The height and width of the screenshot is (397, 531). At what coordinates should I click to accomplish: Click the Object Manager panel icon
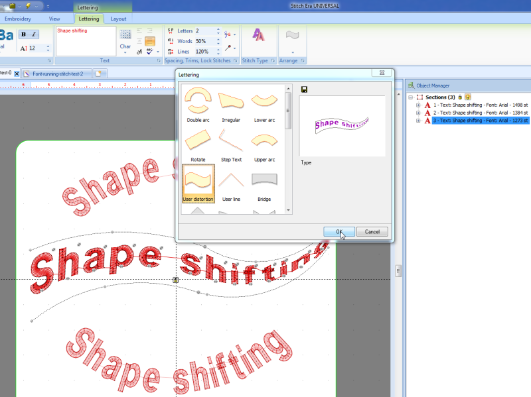(x=411, y=85)
